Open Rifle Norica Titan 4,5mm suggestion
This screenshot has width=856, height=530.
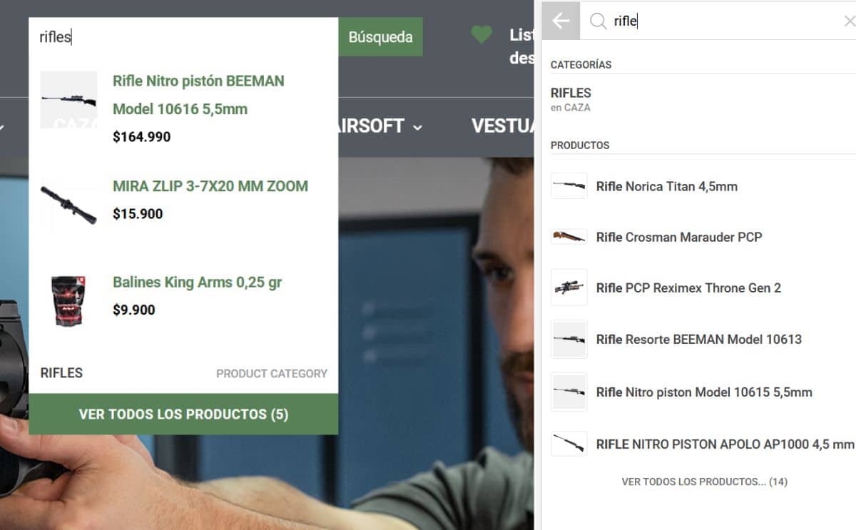tap(703, 186)
